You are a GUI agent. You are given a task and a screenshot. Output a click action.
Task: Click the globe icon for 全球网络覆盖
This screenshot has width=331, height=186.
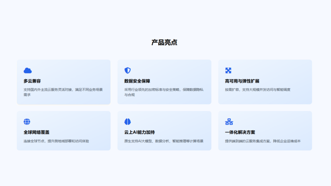27,122
